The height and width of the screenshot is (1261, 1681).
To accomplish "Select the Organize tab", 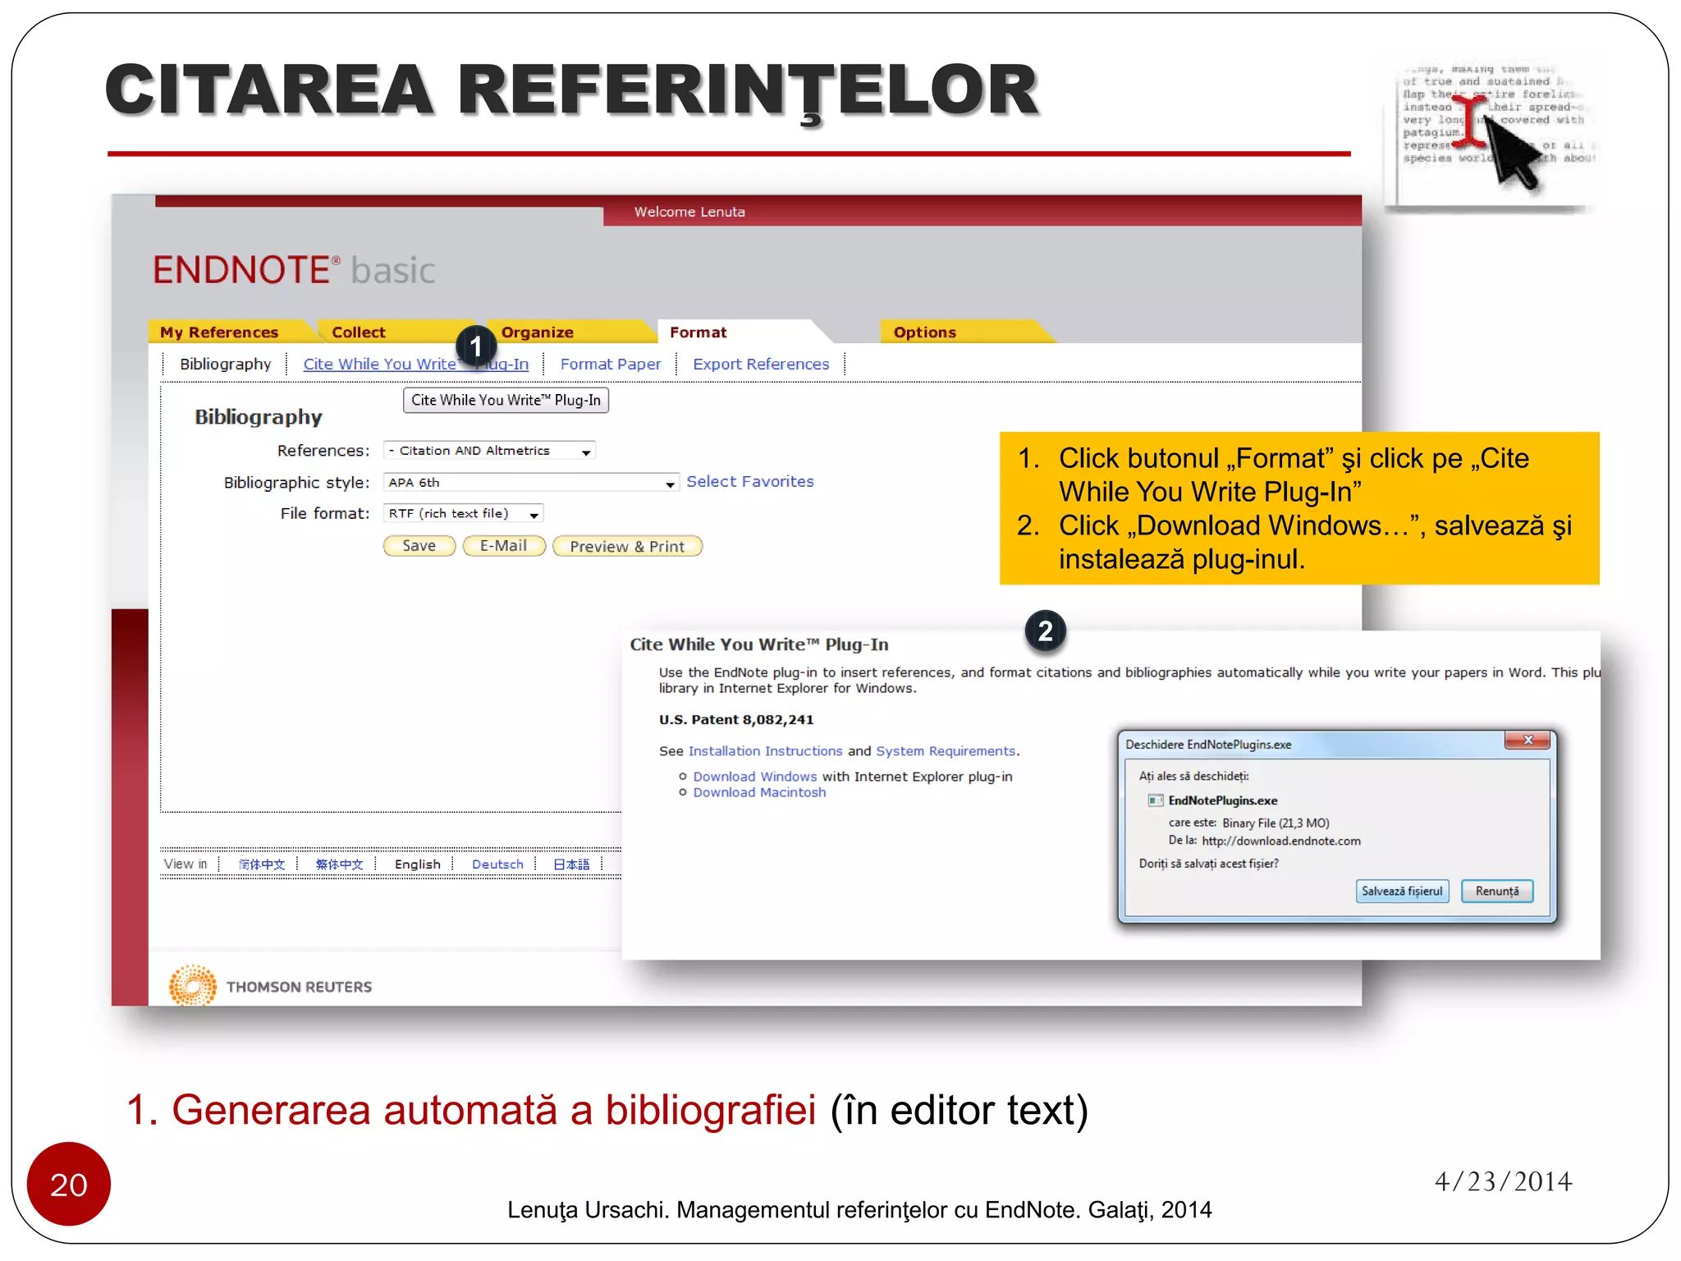I will (537, 332).
